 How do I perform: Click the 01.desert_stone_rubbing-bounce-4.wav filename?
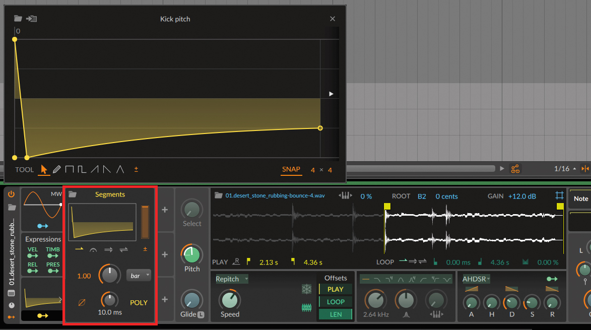275,195
